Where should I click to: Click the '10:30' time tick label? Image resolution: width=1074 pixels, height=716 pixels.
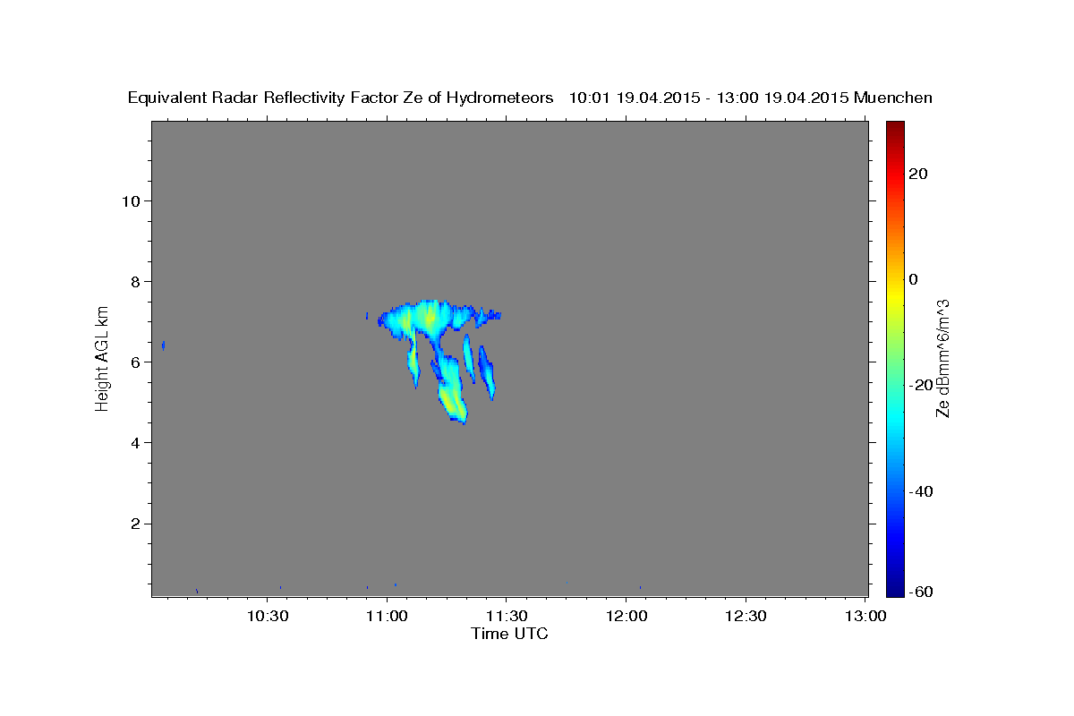point(268,617)
